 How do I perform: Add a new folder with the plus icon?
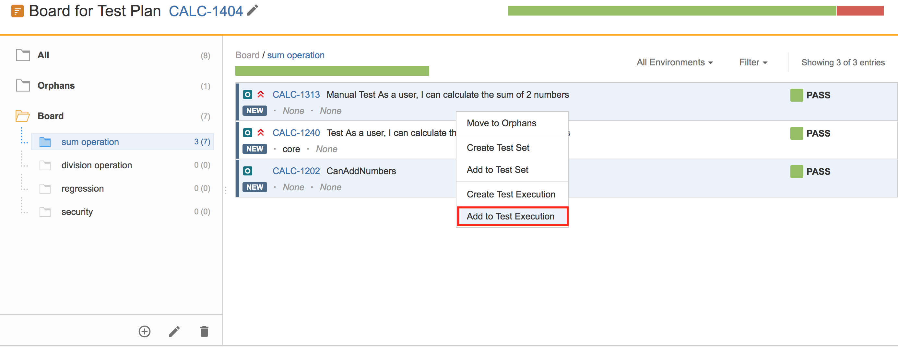click(x=145, y=331)
